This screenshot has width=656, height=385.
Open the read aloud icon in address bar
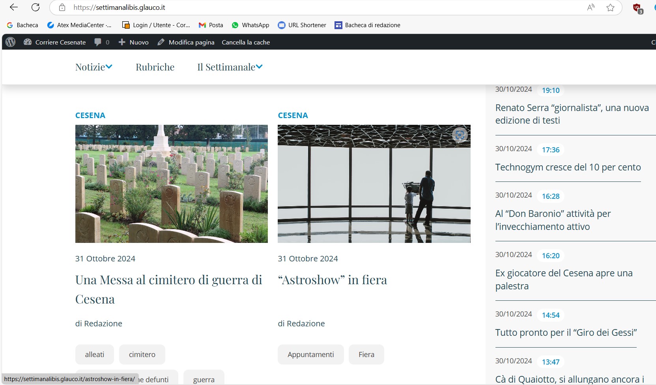point(591,7)
